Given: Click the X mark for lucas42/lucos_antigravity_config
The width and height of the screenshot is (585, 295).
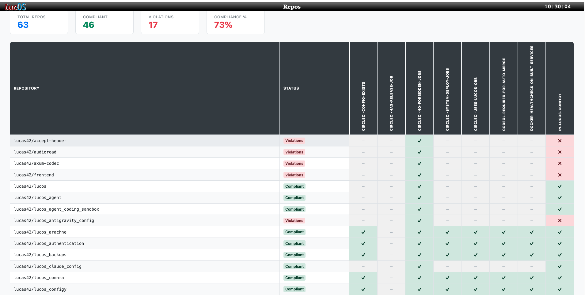Looking at the screenshot, I should click(x=560, y=220).
